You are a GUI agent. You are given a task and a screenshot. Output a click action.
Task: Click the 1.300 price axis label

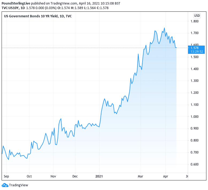pos(194,81)
